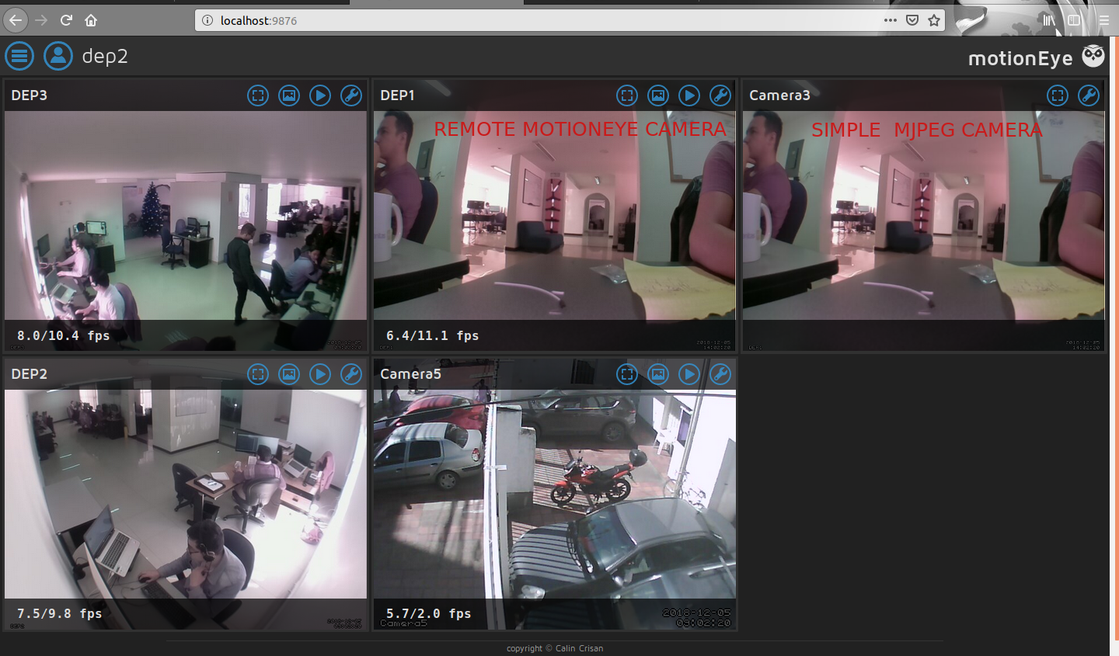Click the user profile icon next to dep2

tap(58, 56)
